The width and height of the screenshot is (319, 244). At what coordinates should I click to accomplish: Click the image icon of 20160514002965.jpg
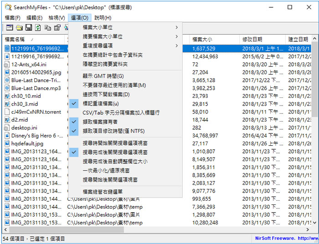[x=7, y=72]
